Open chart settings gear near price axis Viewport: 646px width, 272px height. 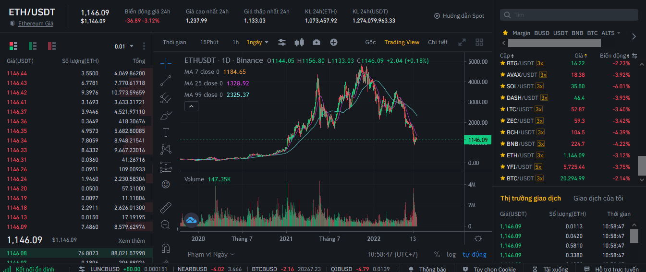point(478,238)
